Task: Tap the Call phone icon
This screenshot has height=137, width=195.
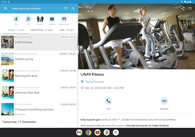Action: (108, 101)
